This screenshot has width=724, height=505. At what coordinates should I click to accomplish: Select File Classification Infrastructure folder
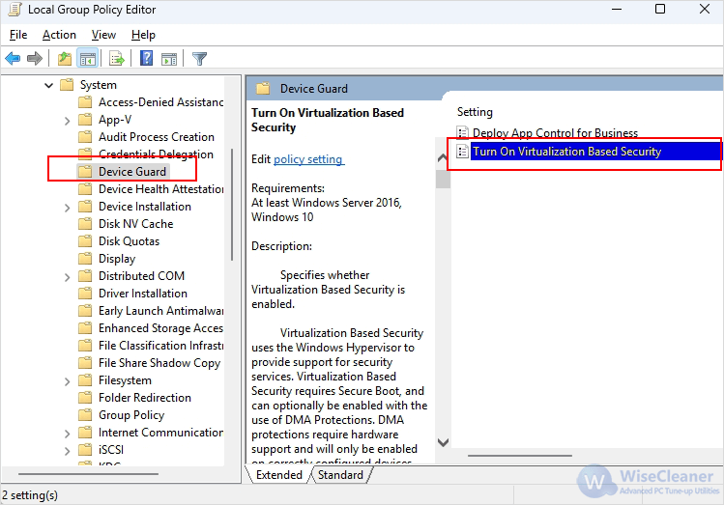click(160, 346)
